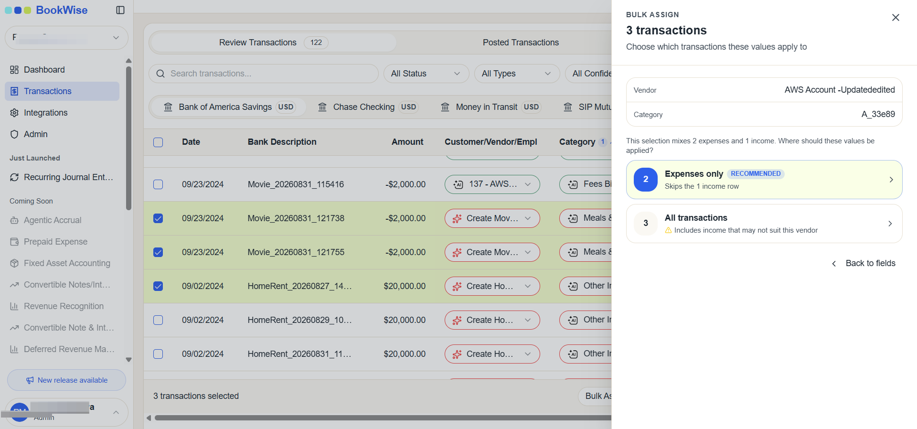The width and height of the screenshot is (917, 429).
Task: Click the Bulk Assign button at bottom
Action: pyautogui.click(x=595, y=396)
